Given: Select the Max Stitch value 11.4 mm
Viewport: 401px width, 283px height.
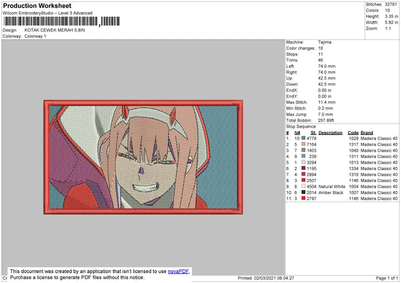Looking at the screenshot, I should coord(327,102).
